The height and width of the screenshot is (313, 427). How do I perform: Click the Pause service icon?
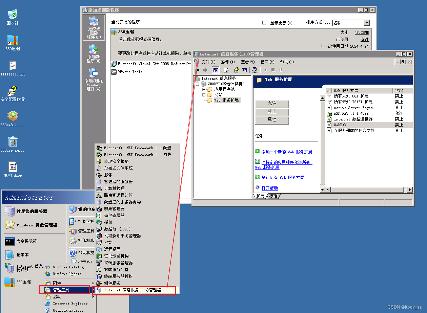(x=281, y=70)
